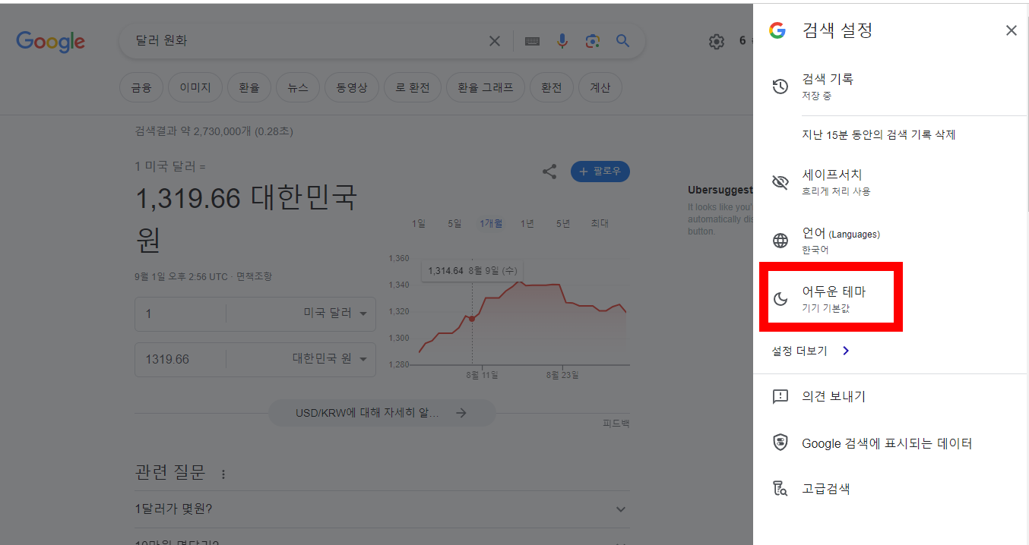Screen dimensions: 1029x545
Task: Select the 환전 filter chip
Action: 552,88
